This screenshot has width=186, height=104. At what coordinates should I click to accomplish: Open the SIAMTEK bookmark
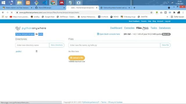(x=143, y=17)
